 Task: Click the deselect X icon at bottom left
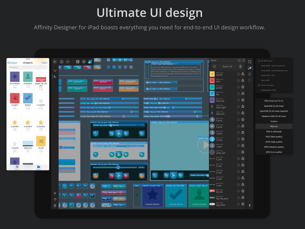coord(55,193)
